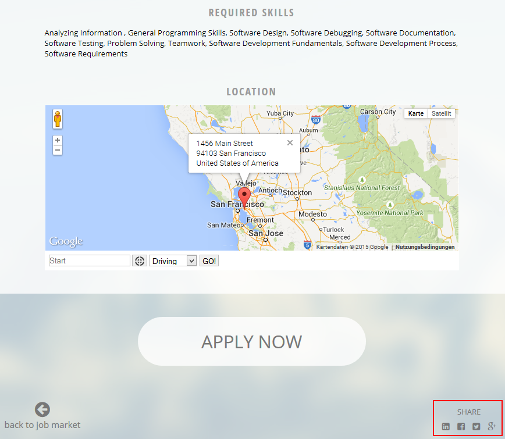Click the back arrow circle icon
This screenshot has width=505, height=439.
[42, 409]
